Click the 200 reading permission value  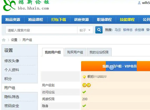(x=85, y=99)
